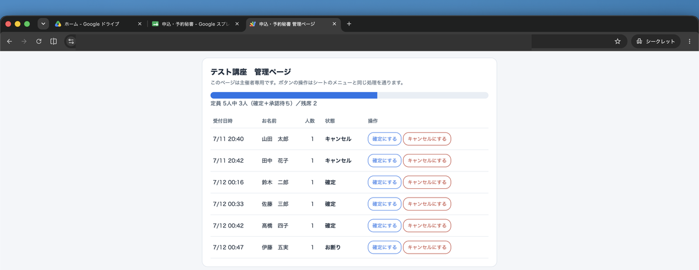Click the 操作 column header
The height and width of the screenshot is (270, 699).
(x=373, y=121)
